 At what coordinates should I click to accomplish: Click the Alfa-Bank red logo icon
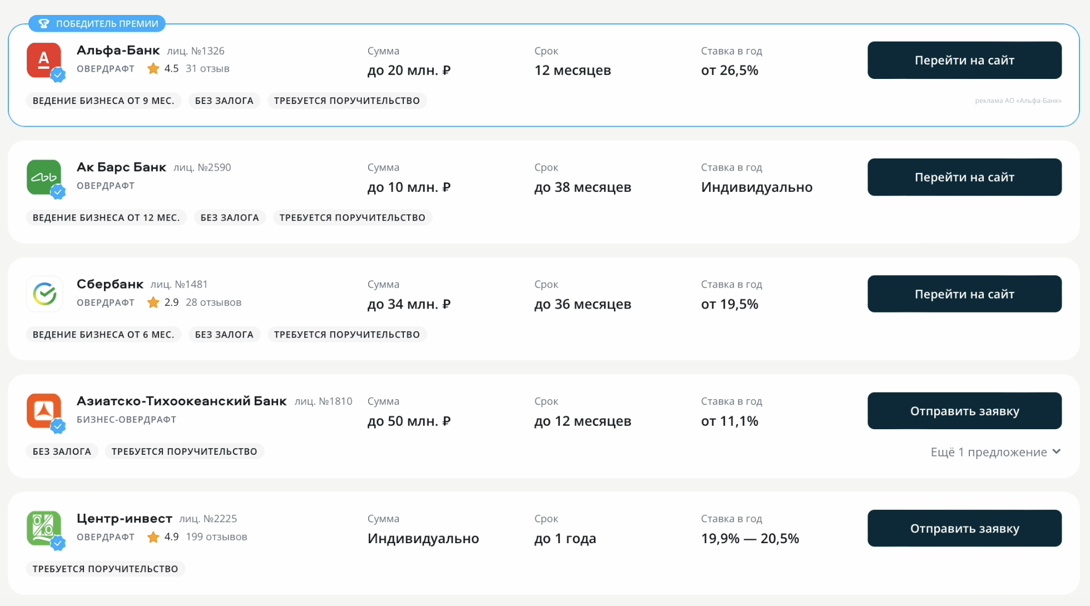point(44,60)
